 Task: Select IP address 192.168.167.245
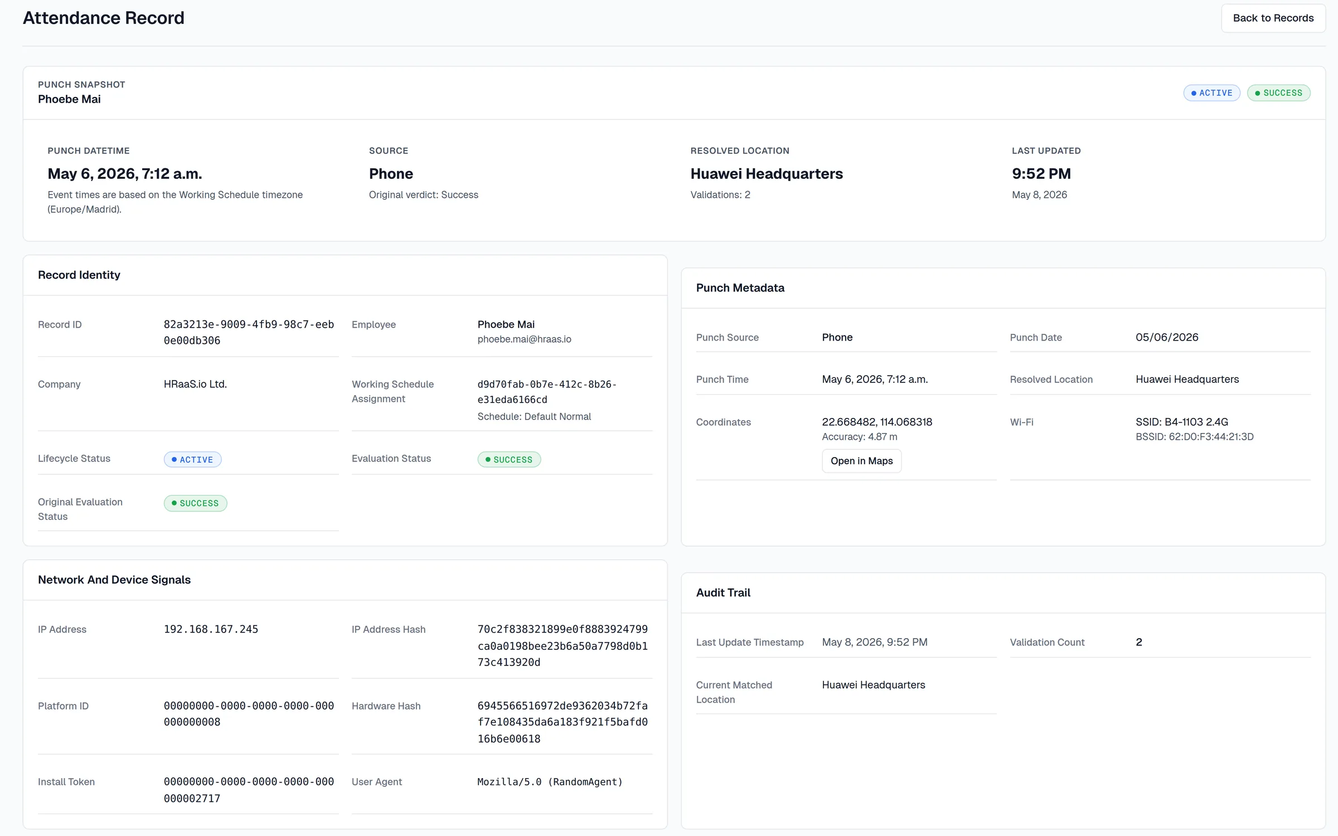[211, 629]
